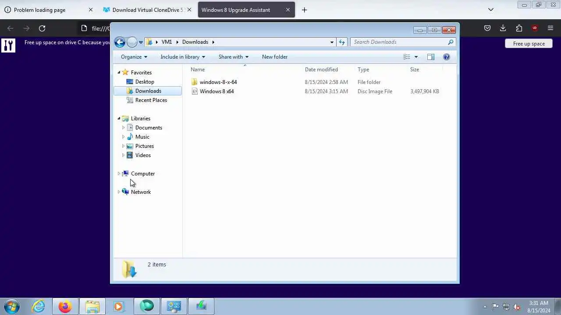Click the Firefox Pocket save icon

(487, 28)
